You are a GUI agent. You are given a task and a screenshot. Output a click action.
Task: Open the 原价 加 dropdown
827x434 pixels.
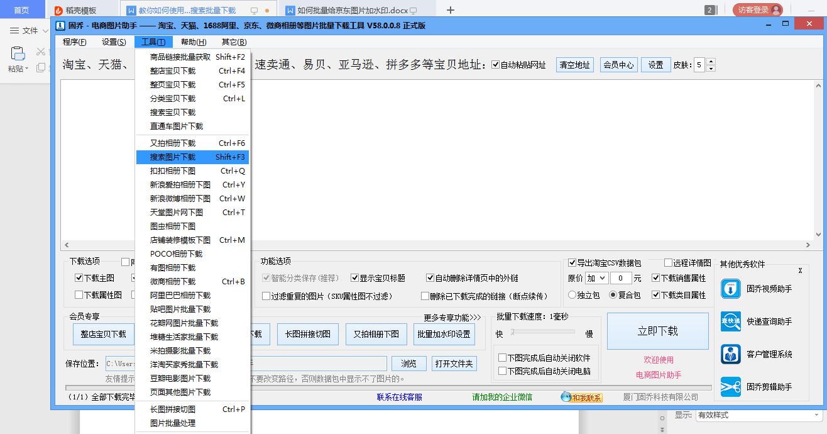point(598,277)
